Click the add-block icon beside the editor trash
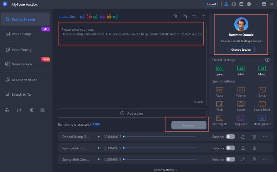This screenshot has height=172, width=277. [x=185, y=17]
